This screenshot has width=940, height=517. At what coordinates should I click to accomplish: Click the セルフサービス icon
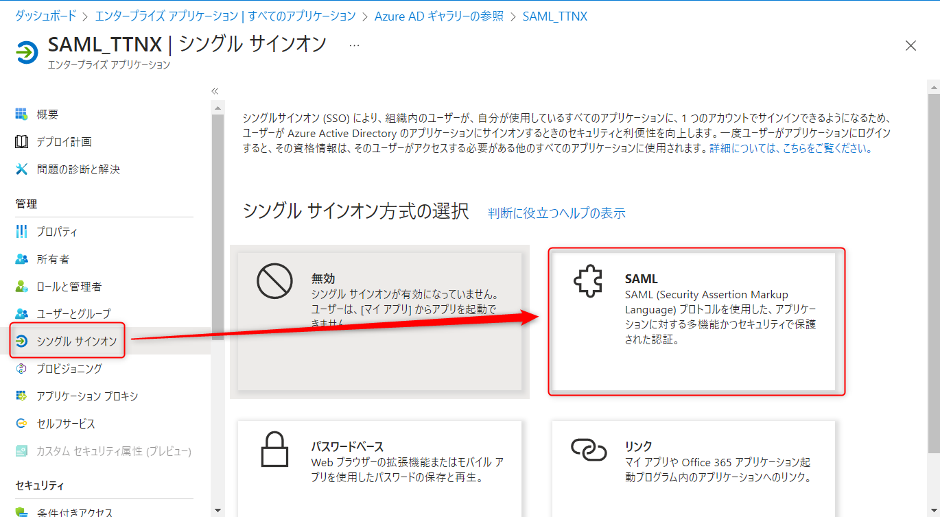[21, 424]
